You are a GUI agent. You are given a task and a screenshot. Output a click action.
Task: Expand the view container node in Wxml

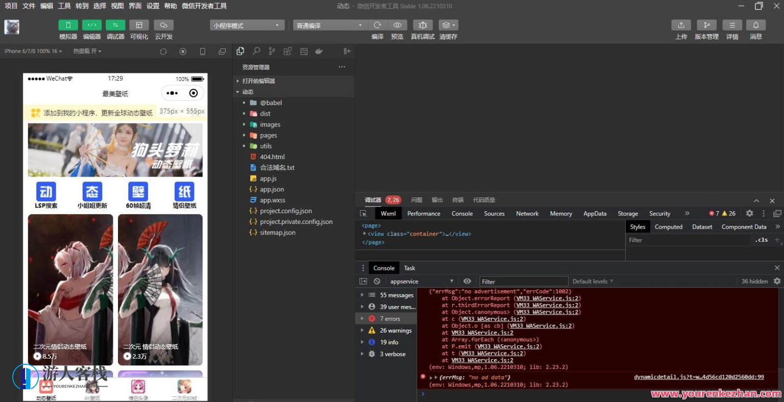pyautogui.click(x=365, y=234)
